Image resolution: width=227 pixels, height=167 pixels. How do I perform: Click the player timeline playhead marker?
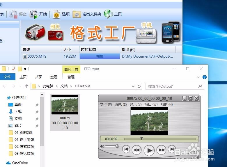[142, 138]
